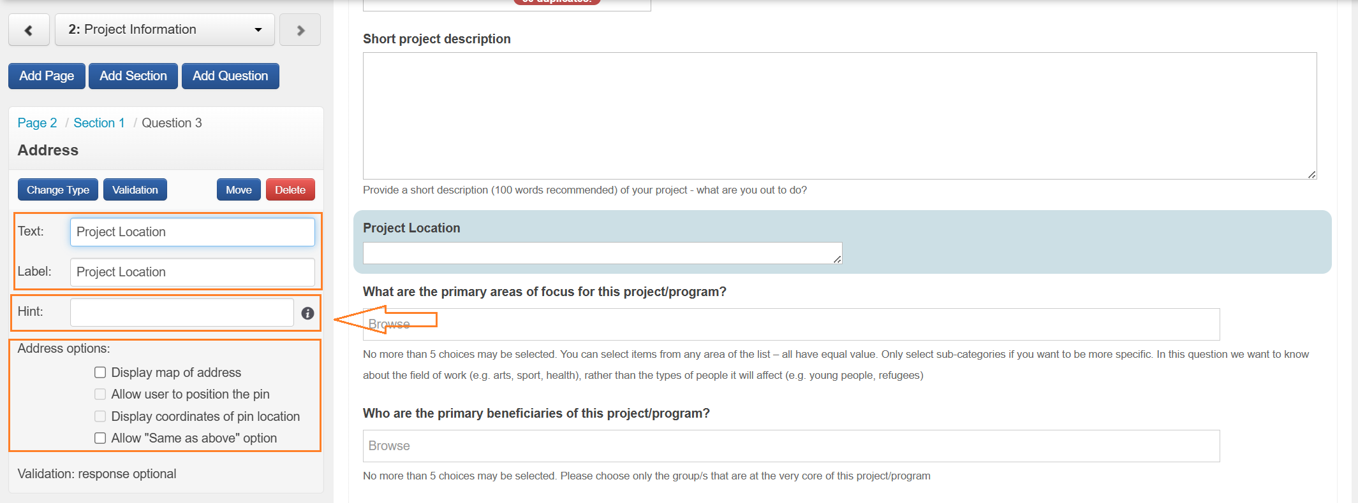Click the info icon beside Hint field
This screenshot has height=503, width=1358.
tap(307, 313)
